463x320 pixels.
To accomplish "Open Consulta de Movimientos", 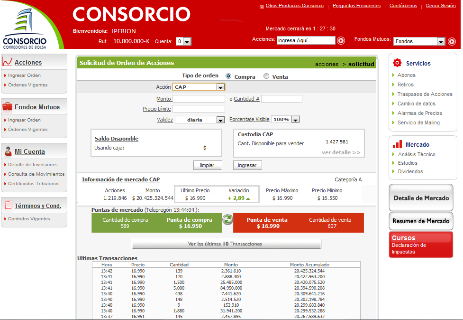I will click(36, 174).
